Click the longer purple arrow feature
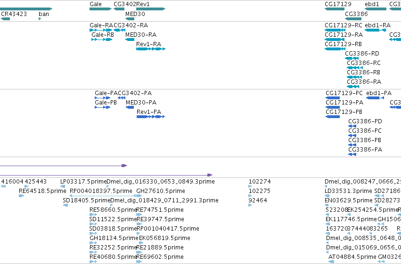The height and width of the screenshot is (264, 401). point(106,175)
